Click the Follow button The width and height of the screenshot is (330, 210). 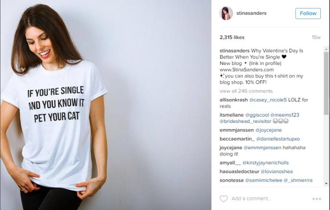pyautogui.click(x=308, y=13)
